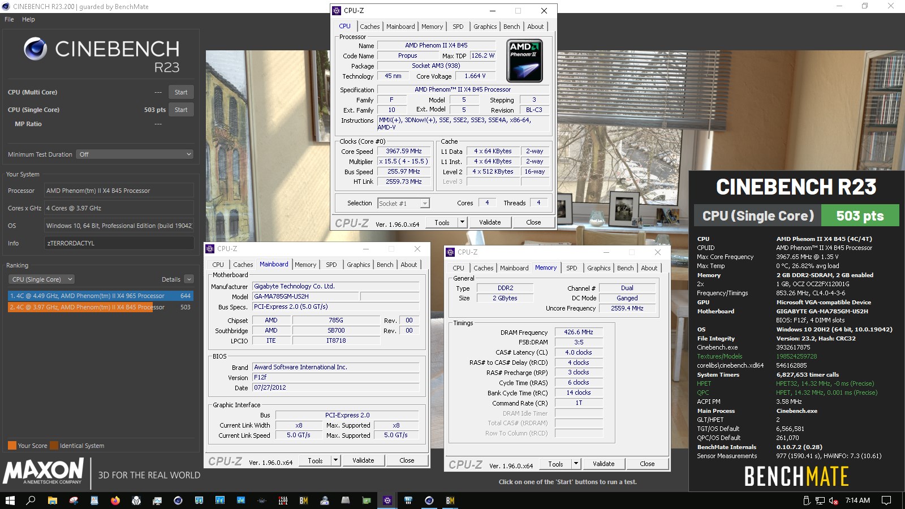This screenshot has width=905, height=509.
Task: Click Safely Remove Hardware USB tray icon
Action: coord(807,501)
